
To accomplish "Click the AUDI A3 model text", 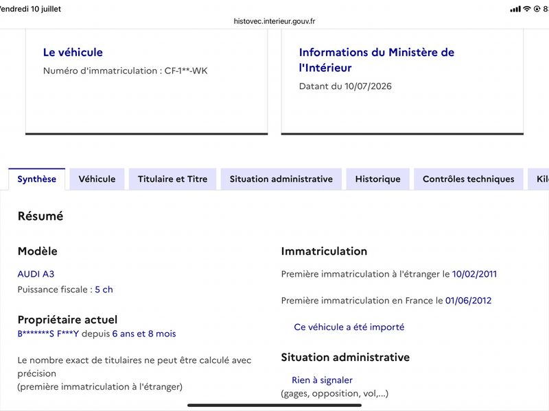I will pyautogui.click(x=36, y=274).
